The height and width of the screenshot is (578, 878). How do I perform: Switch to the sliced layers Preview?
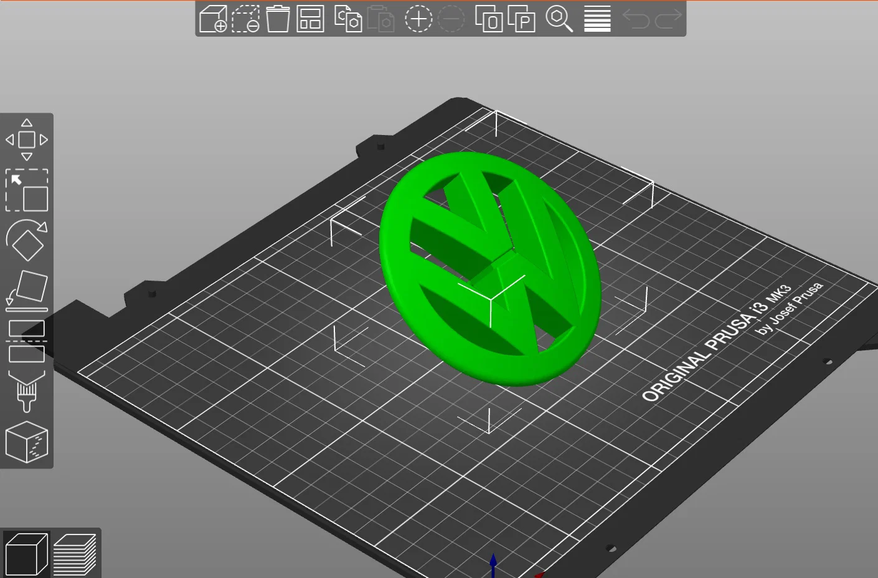75,554
